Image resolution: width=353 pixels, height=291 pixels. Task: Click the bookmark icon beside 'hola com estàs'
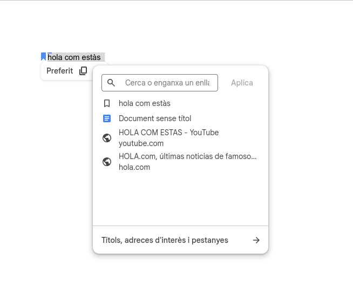point(107,103)
